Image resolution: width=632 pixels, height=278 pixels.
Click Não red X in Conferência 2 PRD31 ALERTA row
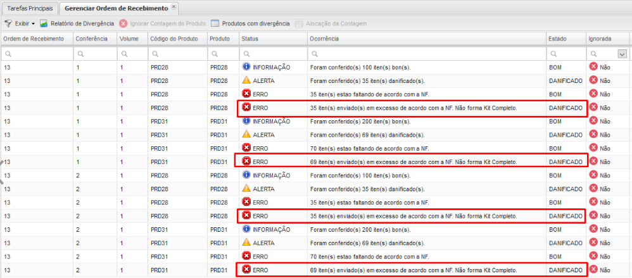tap(593, 242)
